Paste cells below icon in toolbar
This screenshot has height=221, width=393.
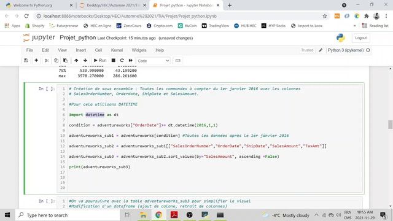[65, 60]
